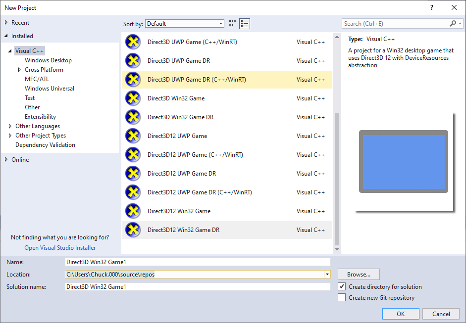The image size is (466, 323).
Task: Collapse the Visual C++ node
Action: click(10, 51)
